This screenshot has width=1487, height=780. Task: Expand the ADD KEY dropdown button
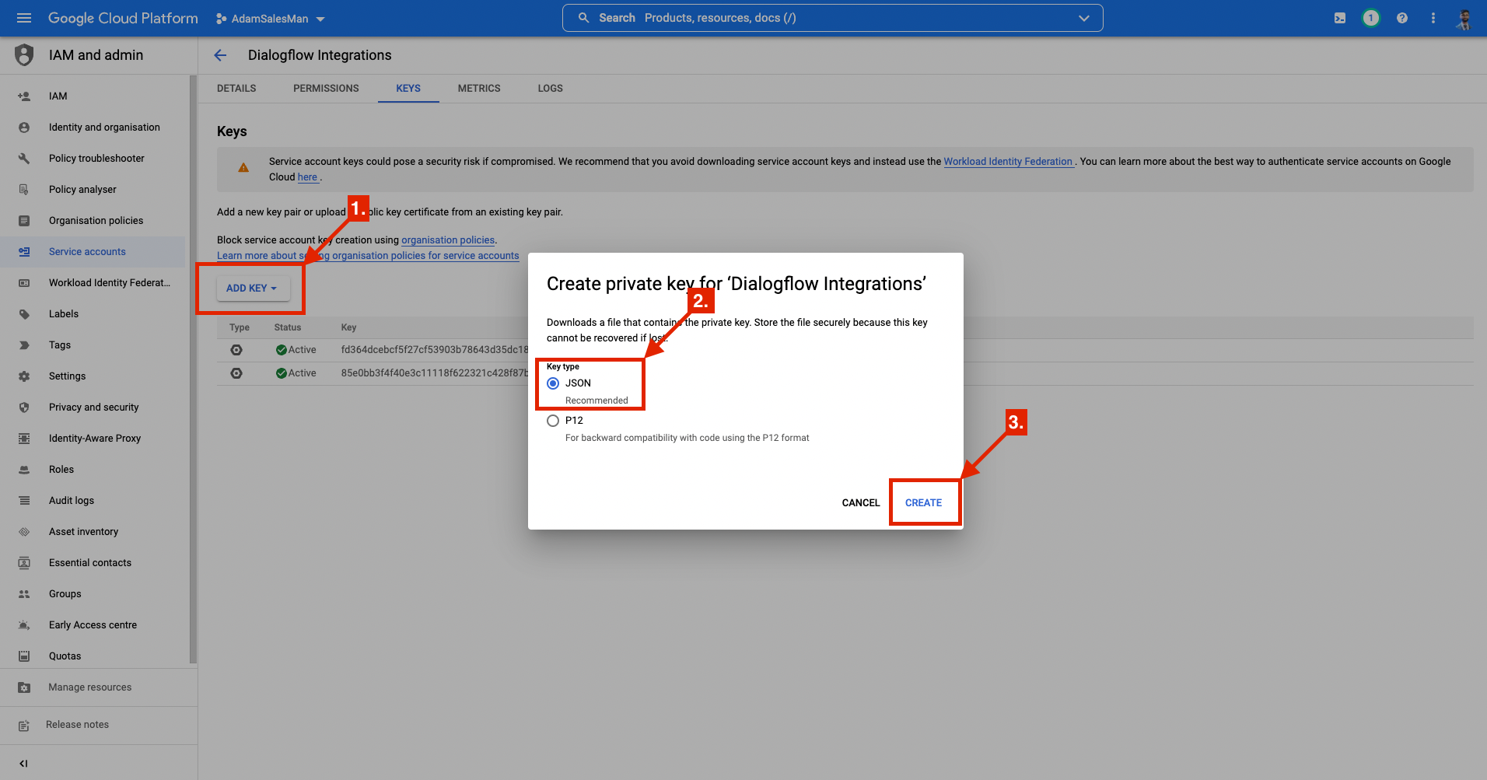pyautogui.click(x=253, y=289)
